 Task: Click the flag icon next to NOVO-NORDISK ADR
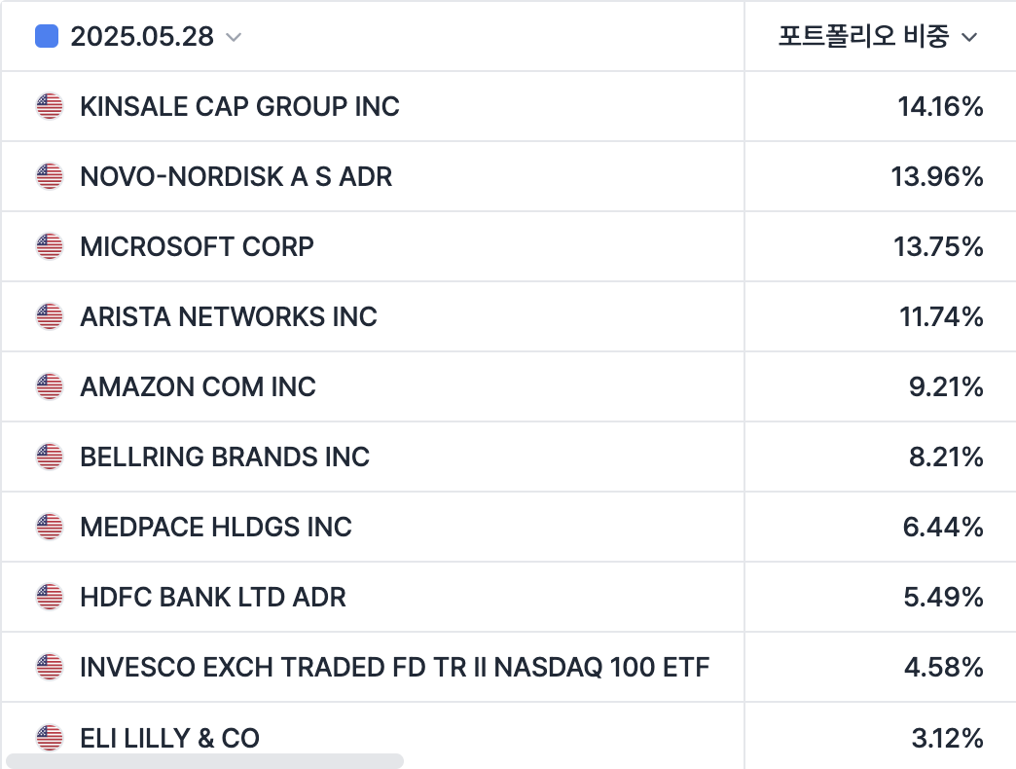pos(50,176)
